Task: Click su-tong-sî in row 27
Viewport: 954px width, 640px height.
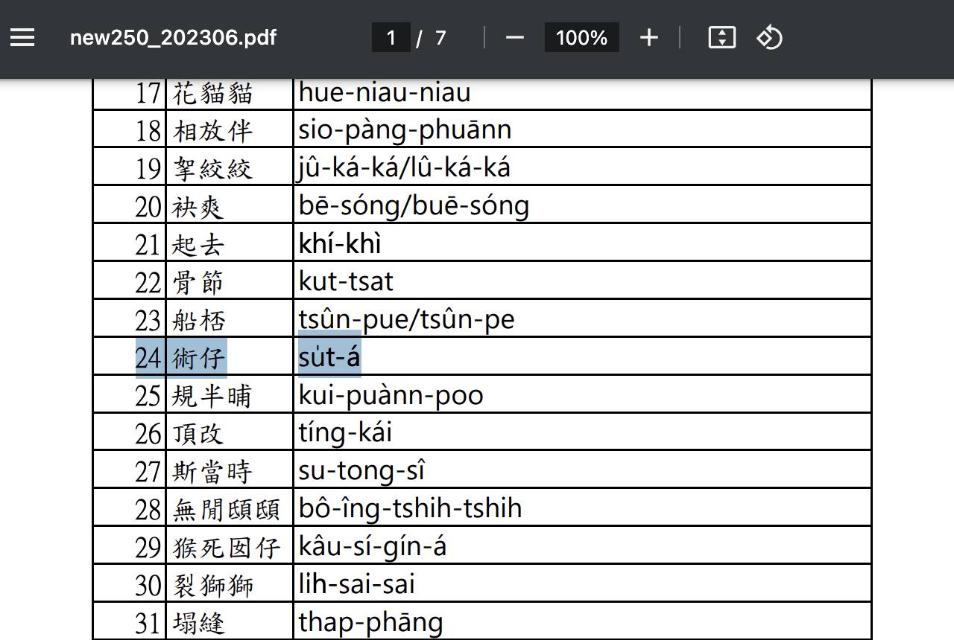Action: 361,471
